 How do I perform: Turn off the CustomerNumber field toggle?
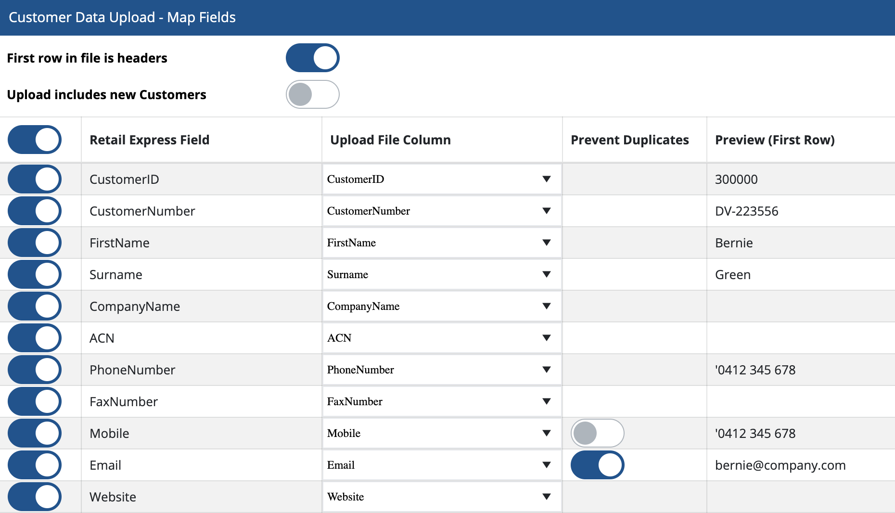35,211
